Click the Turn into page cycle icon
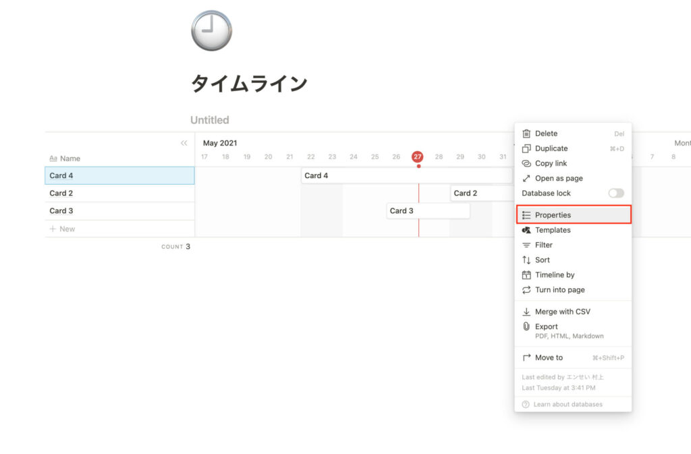Image resolution: width=691 pixels, height=454 pixels. point(526,290)
